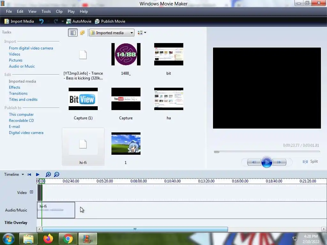
Task: Zoom in on the timeline
Action: pyautogui.click(x=48, y=174)
